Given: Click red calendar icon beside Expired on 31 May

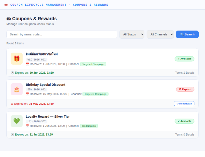Looking at the screenshot, I should tap(12, 104).
